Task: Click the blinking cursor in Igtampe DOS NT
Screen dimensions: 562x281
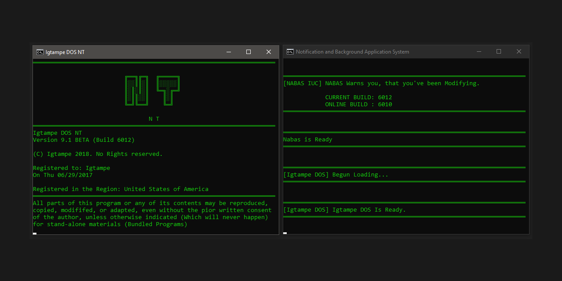Action: click(x=34, y=233)
